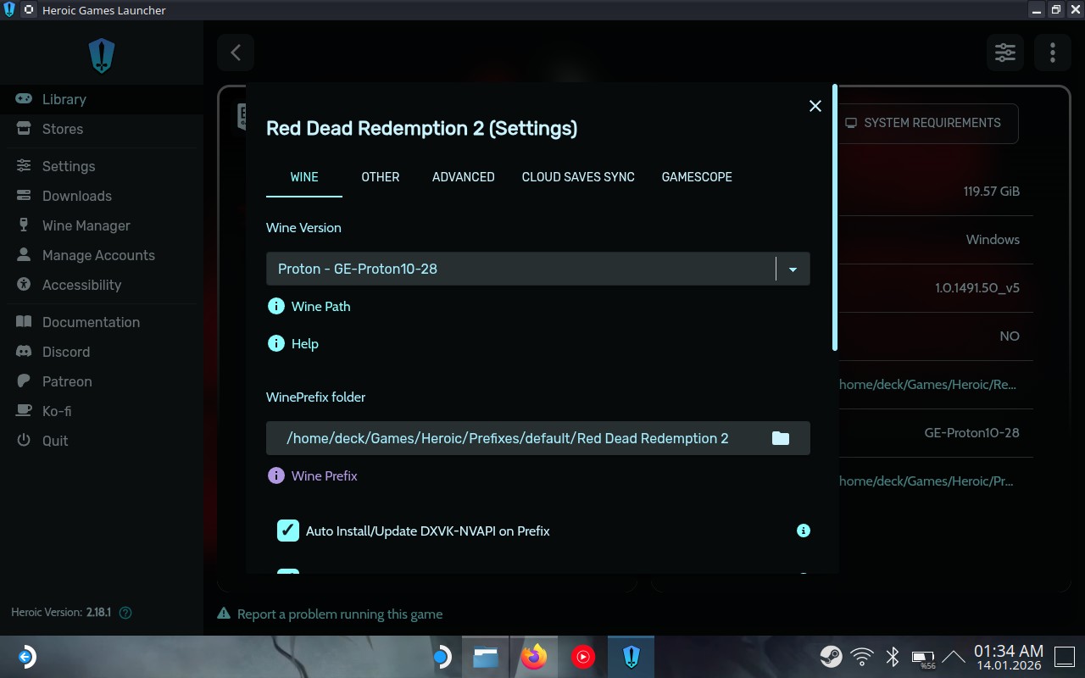Click the DXVK-NVAPI info icon
Image resolution: width=1085 pixels, height=678 pixels.
[804, 531]
